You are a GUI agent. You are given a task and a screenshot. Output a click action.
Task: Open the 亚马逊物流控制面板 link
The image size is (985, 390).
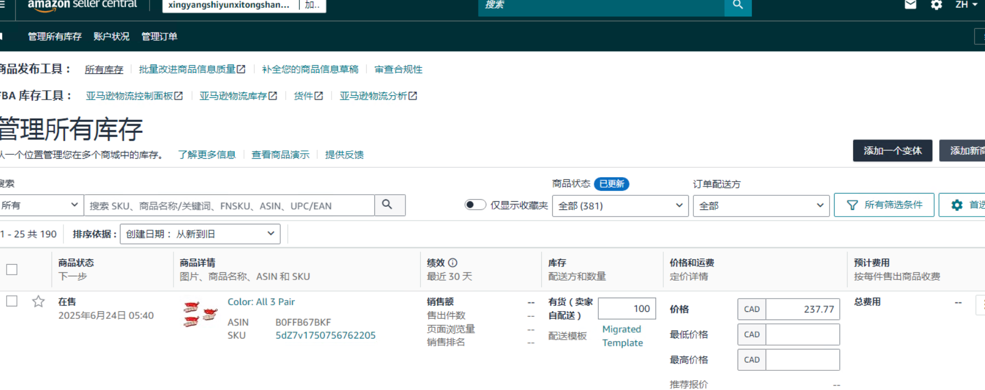(134, 96)
